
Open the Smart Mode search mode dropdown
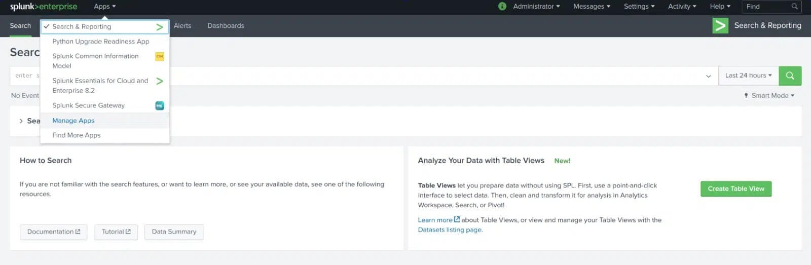pos(769,96)
